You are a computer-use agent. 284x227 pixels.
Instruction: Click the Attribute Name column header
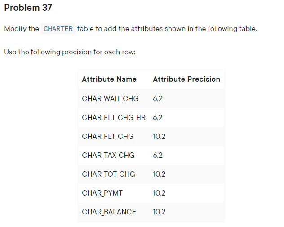click(109, 80)
